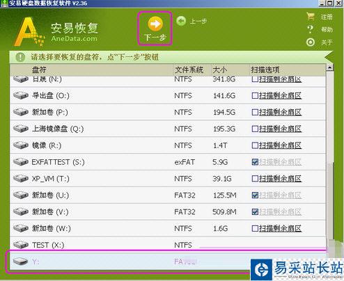344x281 pixels.
Task: Select the drive icon for 新加卷 (P:)
Action: pyautogui.click(x=21, y=112)
